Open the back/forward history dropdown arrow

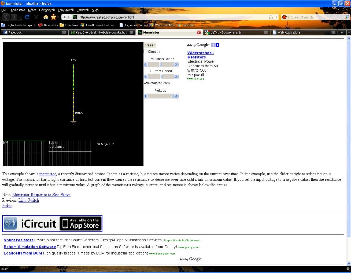pos(20,17)
